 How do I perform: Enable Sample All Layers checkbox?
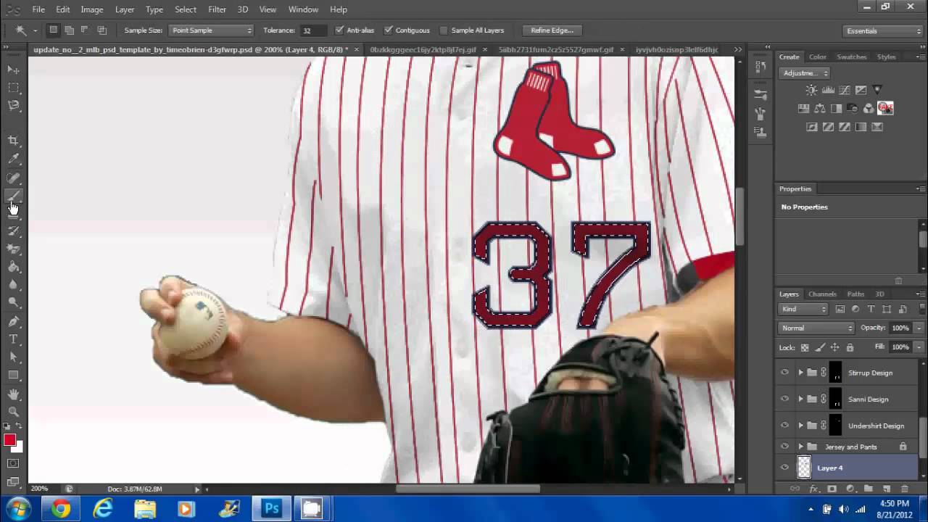[x=444, y=30]
